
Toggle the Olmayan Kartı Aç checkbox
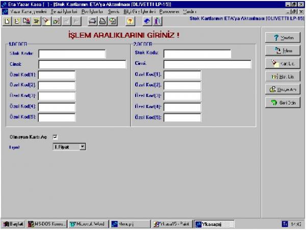pyautogui.click(x=56, y=137)
